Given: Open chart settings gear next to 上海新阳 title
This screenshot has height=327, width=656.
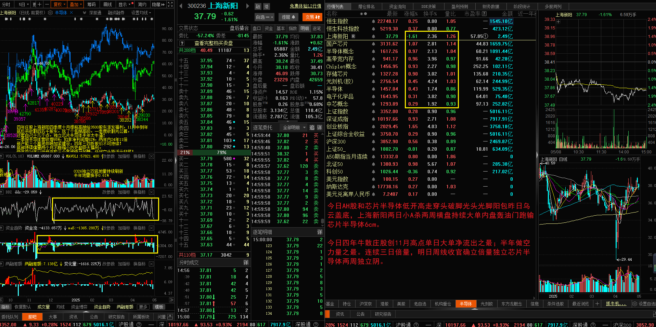Looking at the screenshot, I should tap(50, 13).
